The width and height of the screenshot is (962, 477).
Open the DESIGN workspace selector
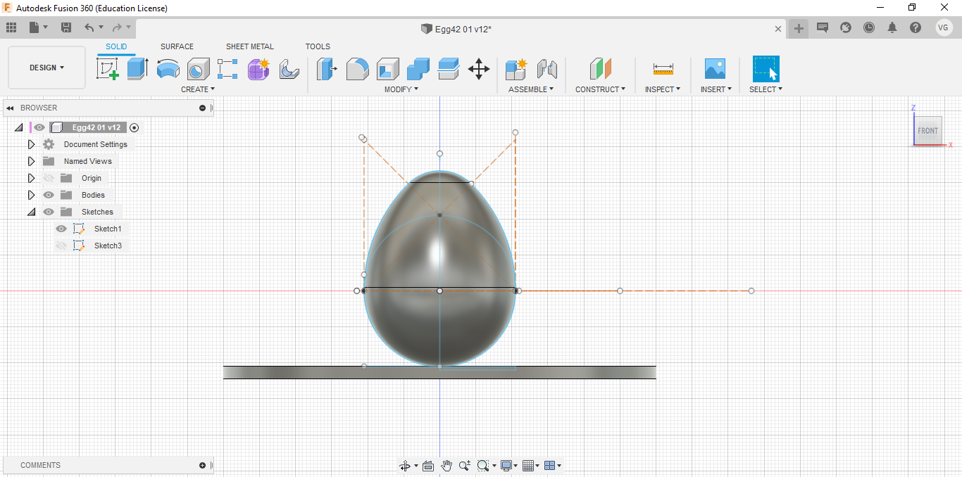tap(46, 67)
